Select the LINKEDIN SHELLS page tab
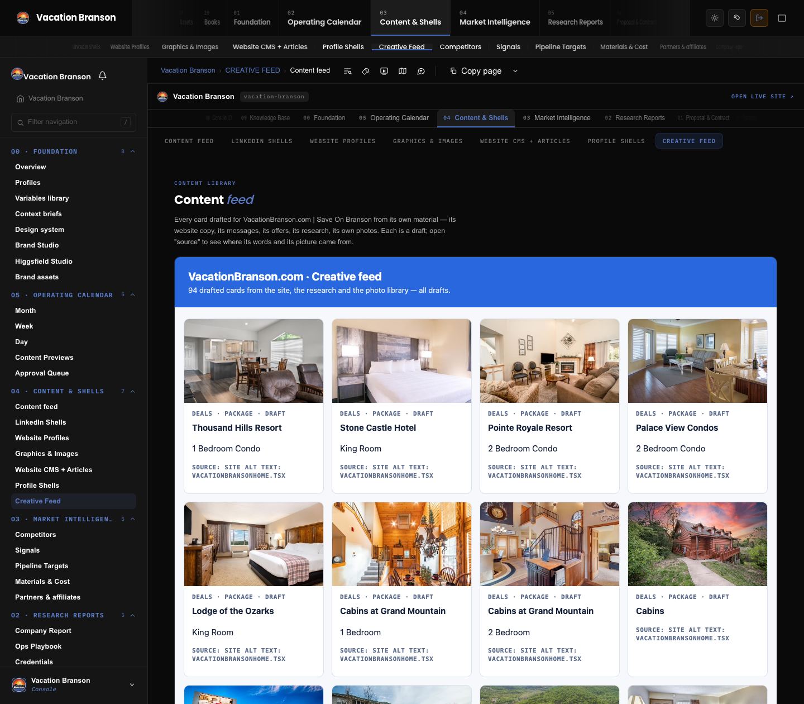 click(x=262, y=141)
